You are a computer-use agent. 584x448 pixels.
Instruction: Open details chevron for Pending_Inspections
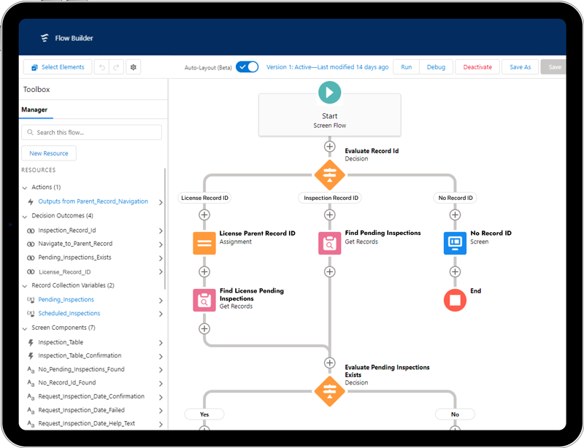pyautogui.click(x=161, y=301)
